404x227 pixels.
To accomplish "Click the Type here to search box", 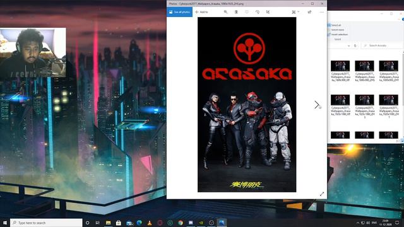I will click(46, 223).
